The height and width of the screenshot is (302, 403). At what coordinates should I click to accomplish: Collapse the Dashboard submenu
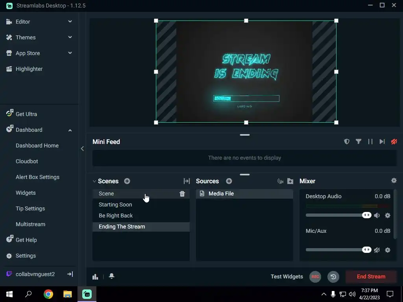pos(70,130)
